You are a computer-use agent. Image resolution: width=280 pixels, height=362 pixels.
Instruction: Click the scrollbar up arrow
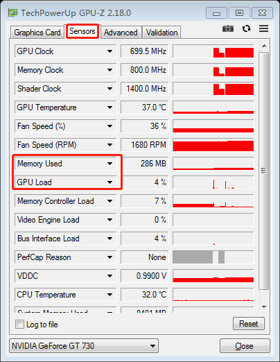coord(264,46)
